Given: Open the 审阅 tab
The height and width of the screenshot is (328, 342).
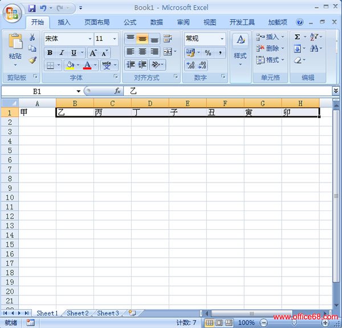Looking at the screenshot, I should tap(183, 22).
